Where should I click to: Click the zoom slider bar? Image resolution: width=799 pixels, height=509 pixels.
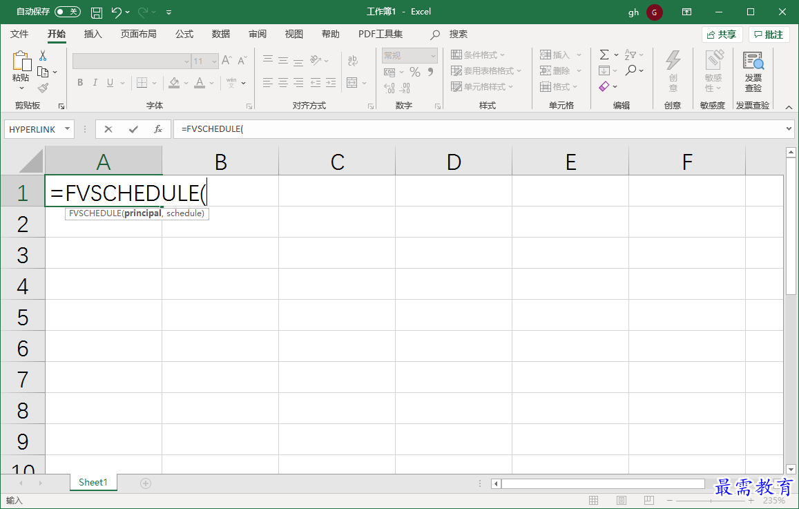(x=711, y=501)
